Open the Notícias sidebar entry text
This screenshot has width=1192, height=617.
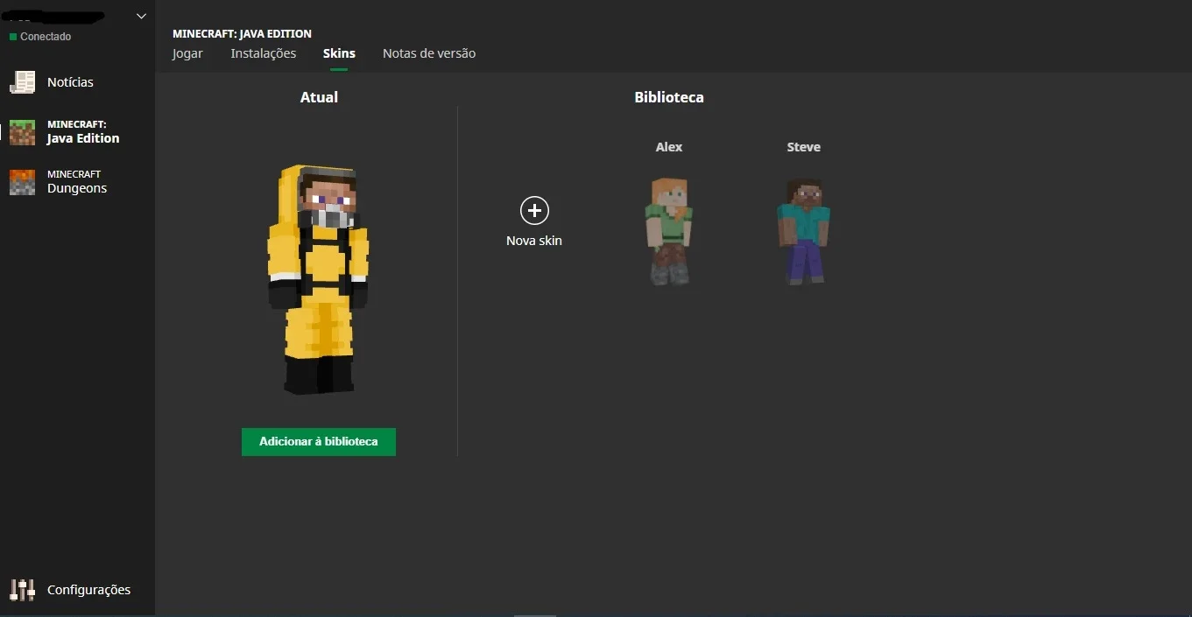point(70,82)
